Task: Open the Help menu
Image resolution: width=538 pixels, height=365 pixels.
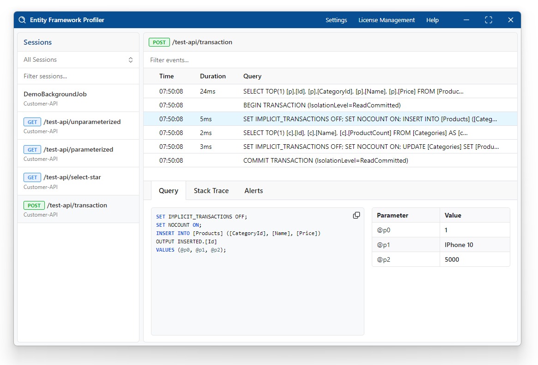Action: [x=432, y=20]
